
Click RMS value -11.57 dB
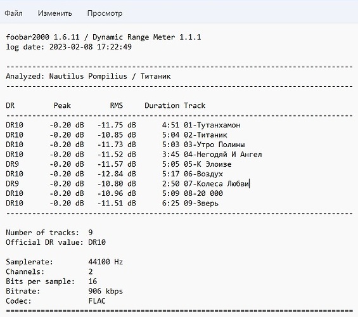(x=117, y=164)
